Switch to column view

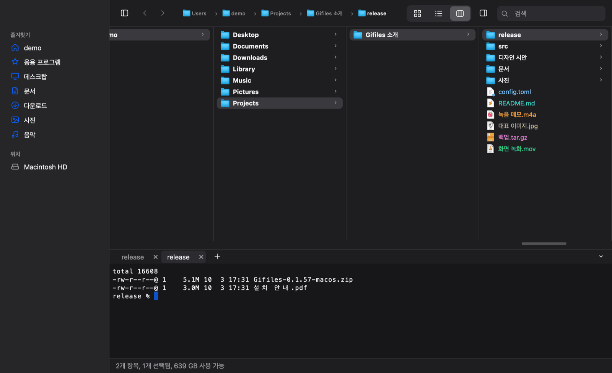[460, 13]
